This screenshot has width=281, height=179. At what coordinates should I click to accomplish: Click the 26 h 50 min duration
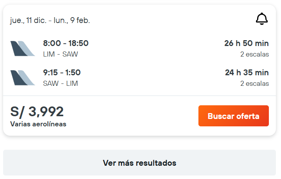point(246,43)
